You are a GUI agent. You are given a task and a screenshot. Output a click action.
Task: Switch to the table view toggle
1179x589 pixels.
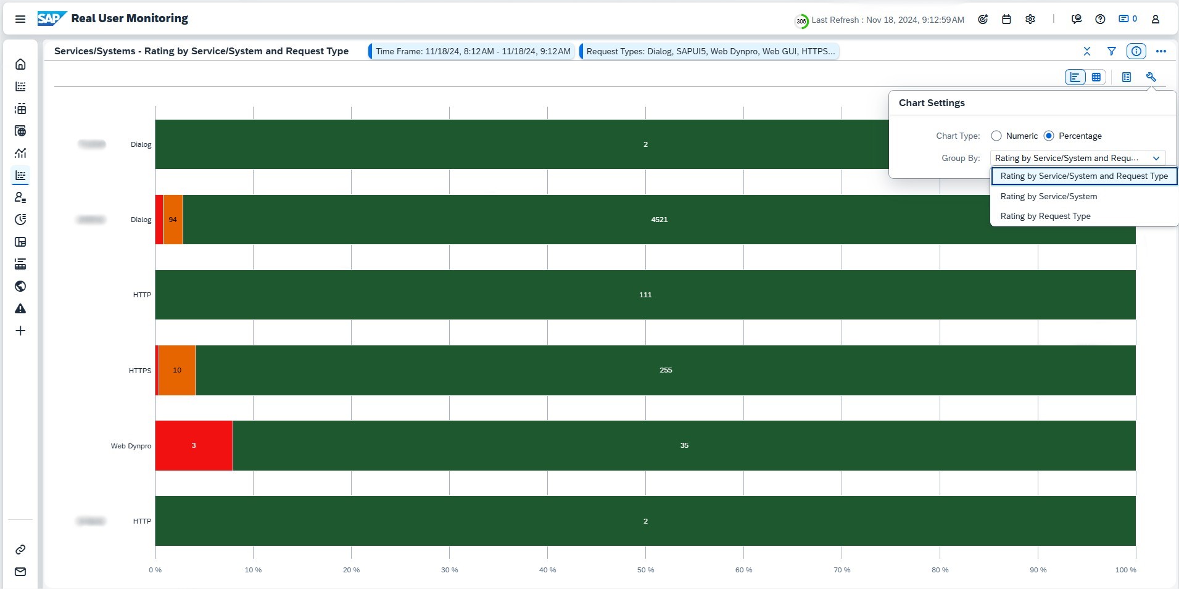tap(1096, 77)
